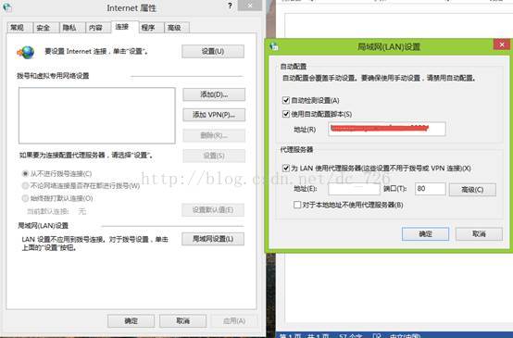The image size is (513, 338).
Task: Click 高级(C) button in LAN settings
Action: pos(472,190)
